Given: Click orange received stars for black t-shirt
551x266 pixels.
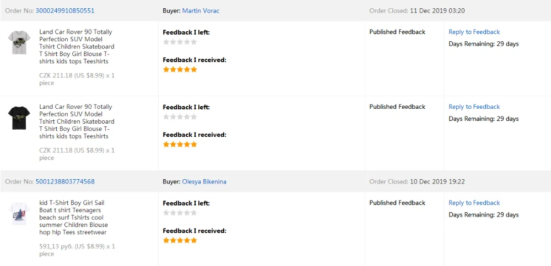Looking at the screenshot, I should [180, 144].
